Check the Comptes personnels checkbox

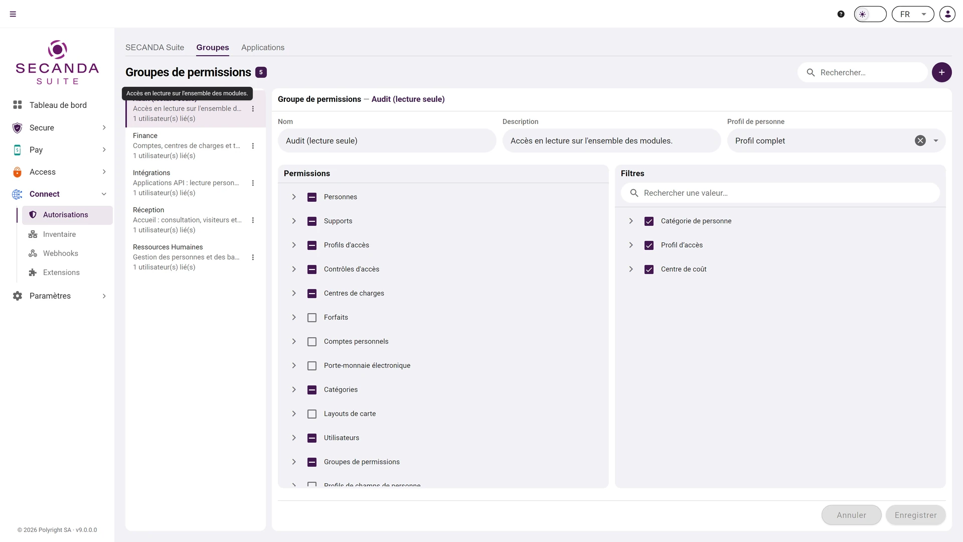click(x=312, y=342)
